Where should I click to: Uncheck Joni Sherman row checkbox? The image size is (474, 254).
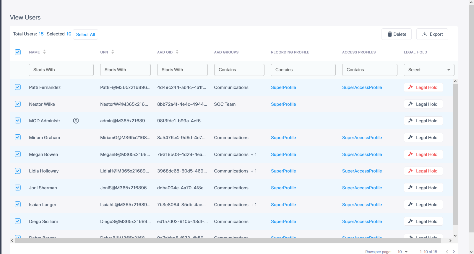[x=18, y=188]
